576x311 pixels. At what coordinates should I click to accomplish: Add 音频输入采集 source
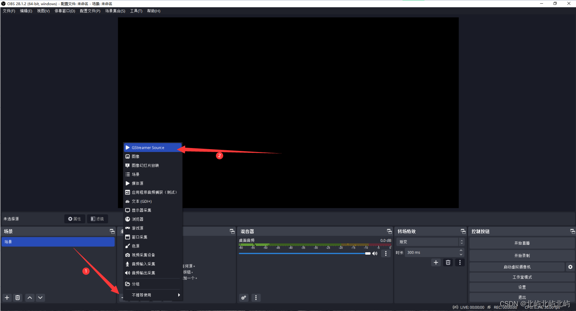pyautogui.click(x=153, y=264)
